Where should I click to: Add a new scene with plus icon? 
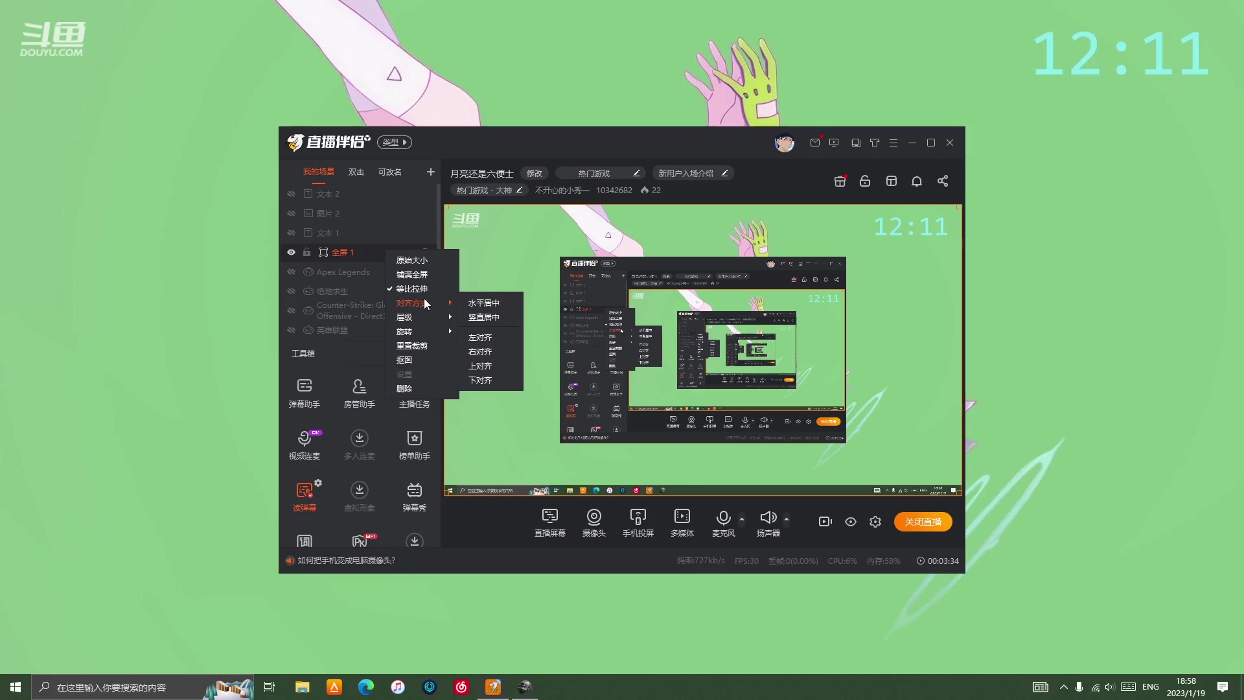[431, 172]
